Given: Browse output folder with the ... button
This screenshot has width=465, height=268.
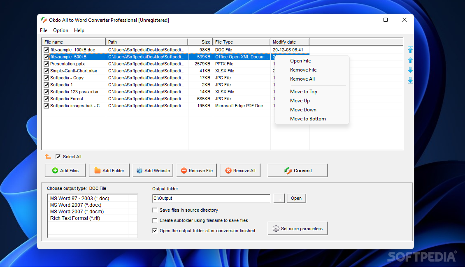Looking at the screenshot, I should click(279, 198).
